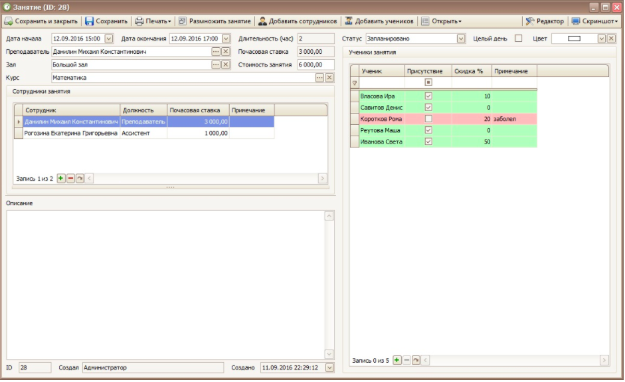This screenshot has width=625, height=382.
Task: Click Добавить сотрудников button
Action: coord(298,21)
